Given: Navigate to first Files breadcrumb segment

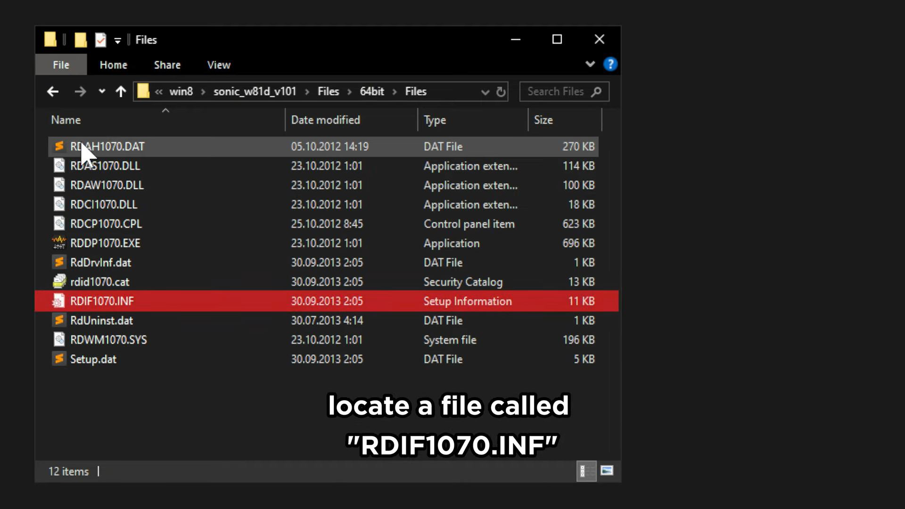Looking at the screenshot, I should click(x=329, y=91).
